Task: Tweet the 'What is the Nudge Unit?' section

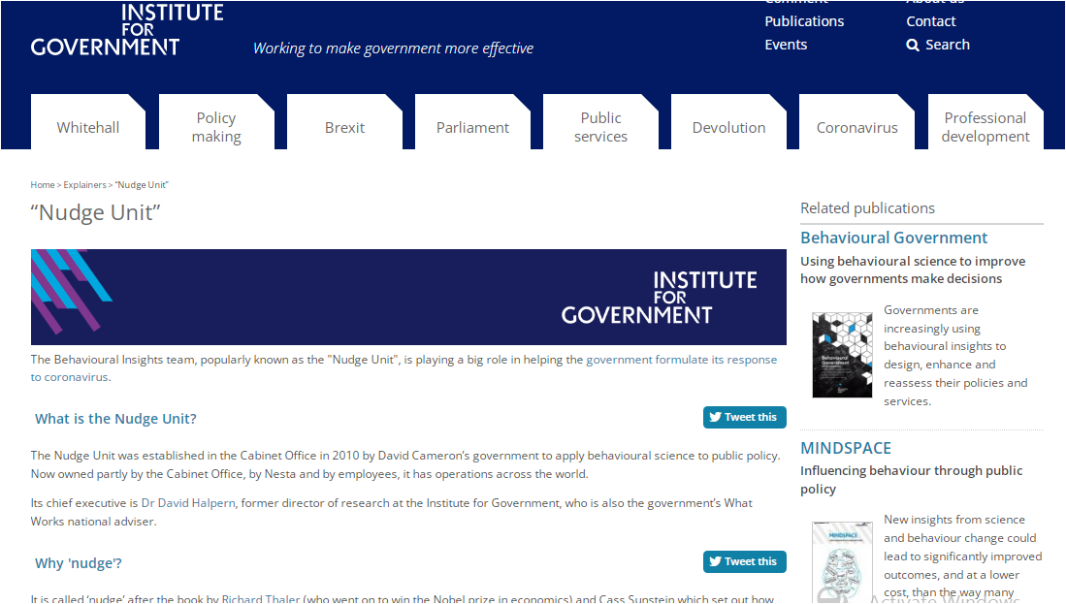Action: pyautogui.click(x=744, y=417)
